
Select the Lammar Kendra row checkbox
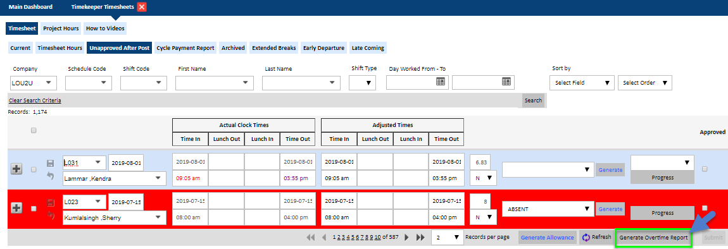point(34,170)
